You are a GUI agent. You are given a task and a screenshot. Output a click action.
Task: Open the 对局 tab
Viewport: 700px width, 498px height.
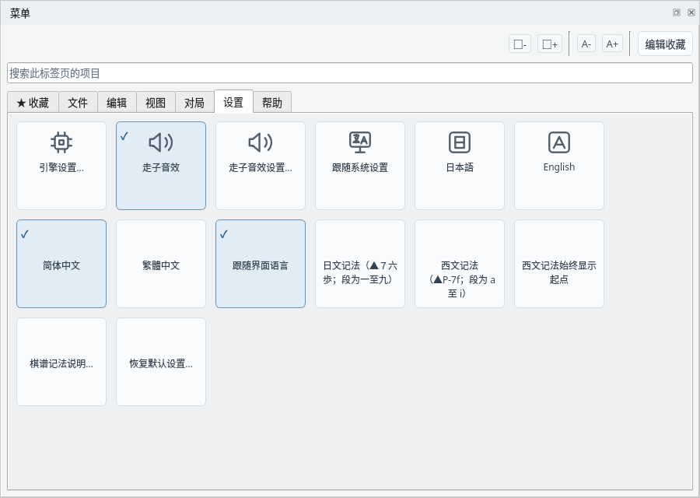(x=194, y=103)
